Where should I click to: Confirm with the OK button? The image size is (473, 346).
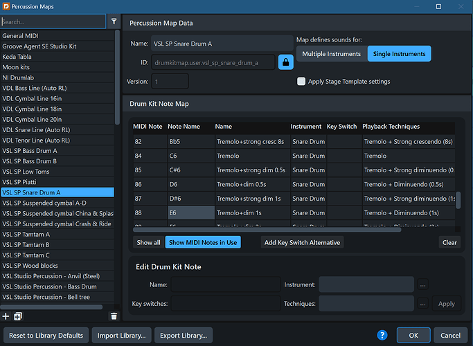tap(413, 335)
